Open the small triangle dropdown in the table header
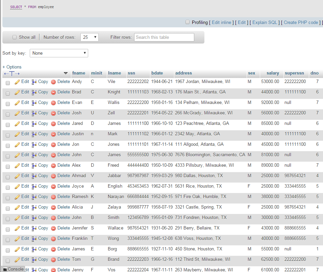 click(66, 73)
